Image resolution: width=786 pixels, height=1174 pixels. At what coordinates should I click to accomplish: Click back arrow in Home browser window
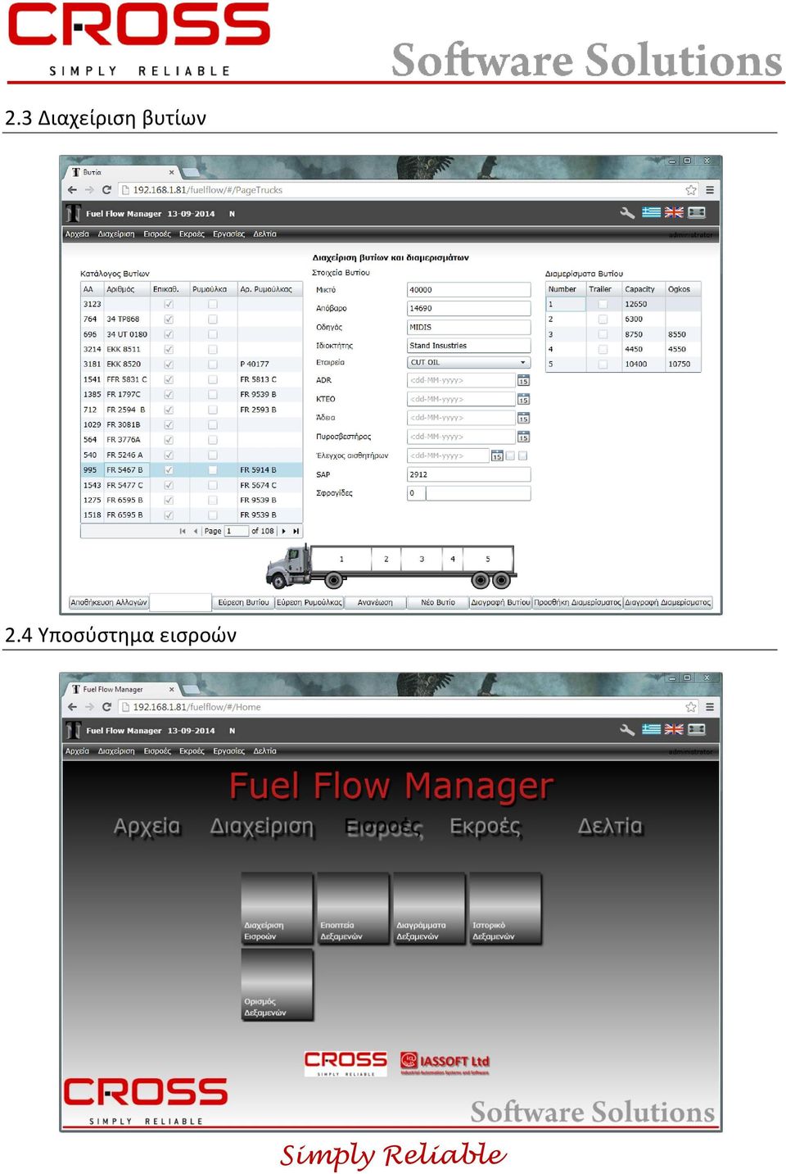pyautogui.click(x=72, y=707)
